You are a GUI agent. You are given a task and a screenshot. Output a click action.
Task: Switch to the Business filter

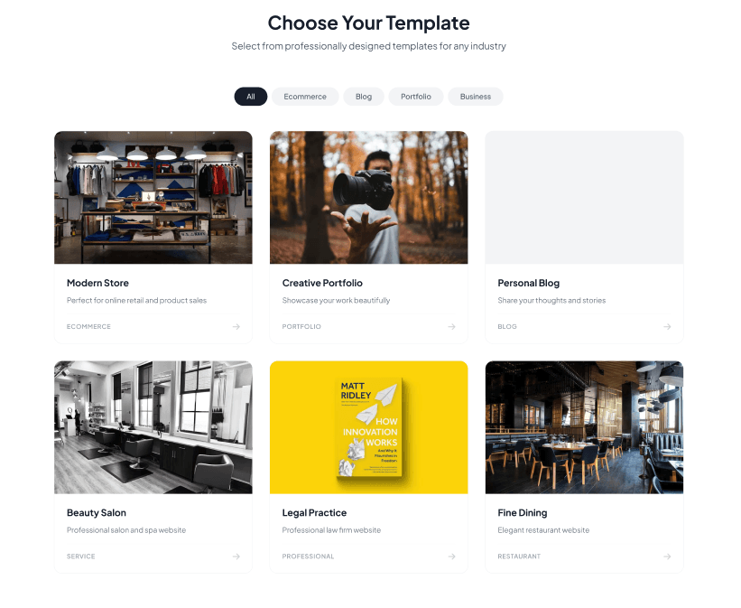tap(476, 97)
